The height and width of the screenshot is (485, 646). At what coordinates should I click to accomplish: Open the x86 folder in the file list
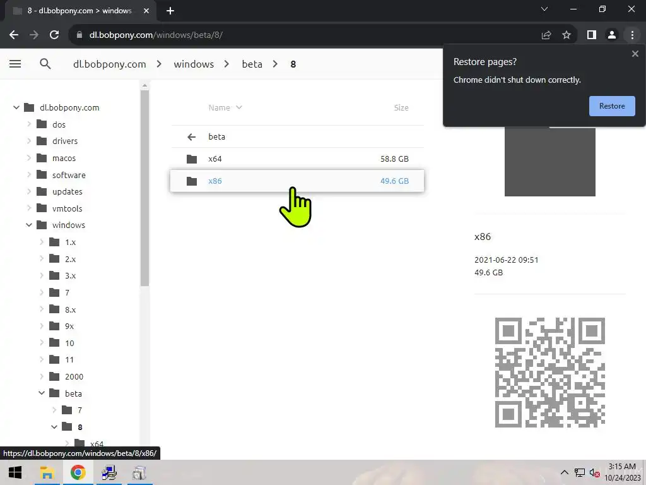click(x=297, y=181)
